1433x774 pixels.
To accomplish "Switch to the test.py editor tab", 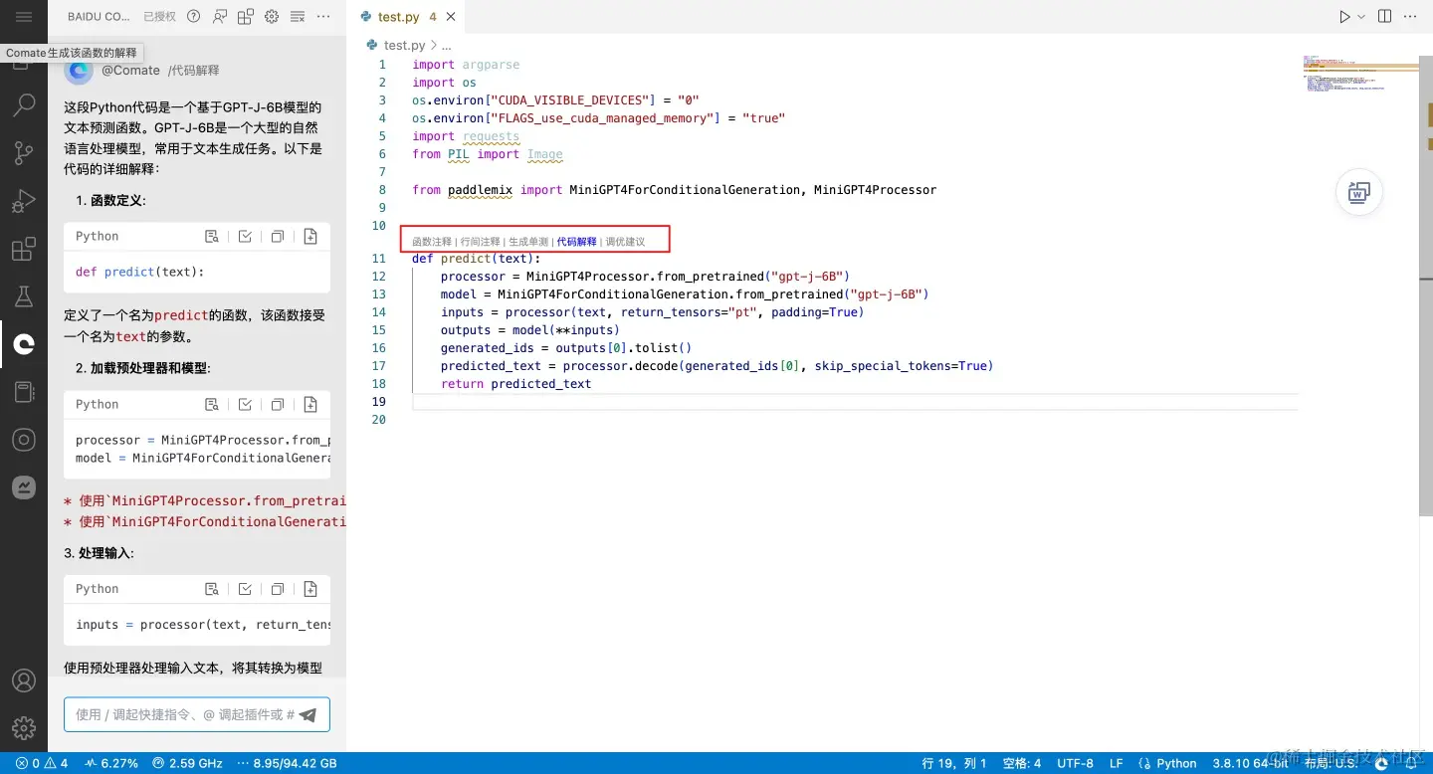I will click(x=399, y=17).
